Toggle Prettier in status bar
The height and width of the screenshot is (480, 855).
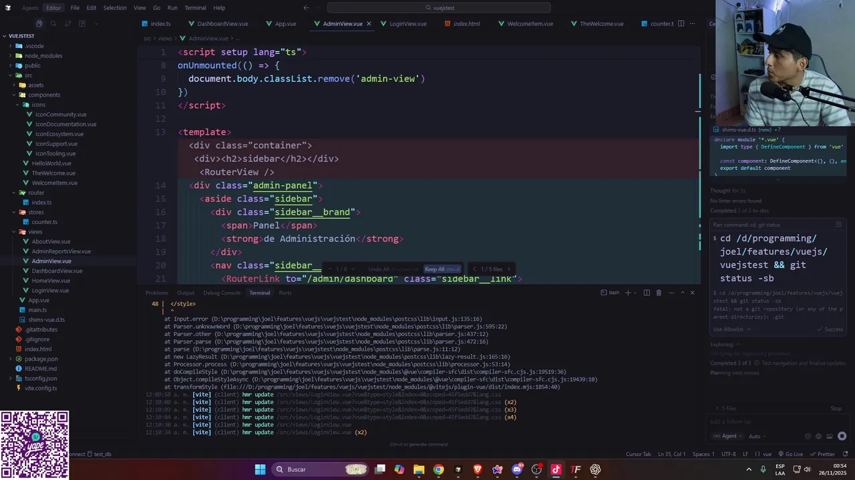822,454
